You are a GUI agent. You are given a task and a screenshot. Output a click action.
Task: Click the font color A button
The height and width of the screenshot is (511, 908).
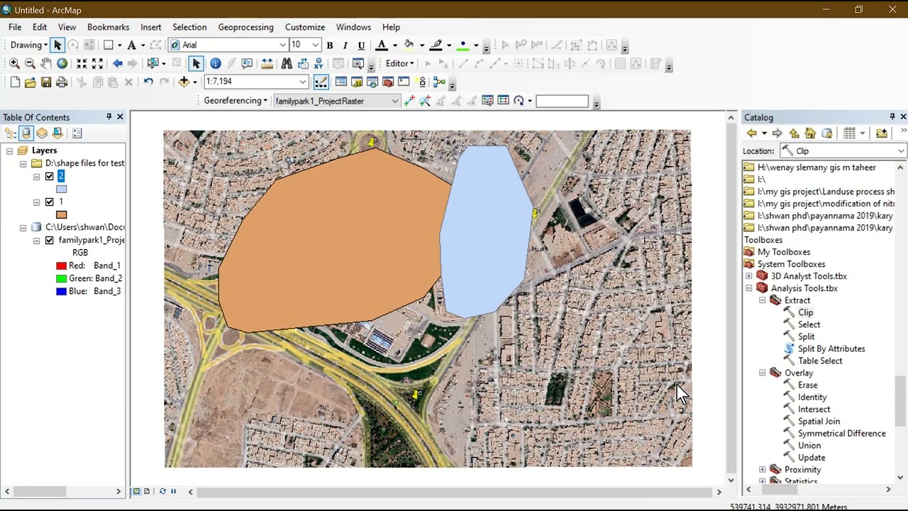click(x=382, y=45)
